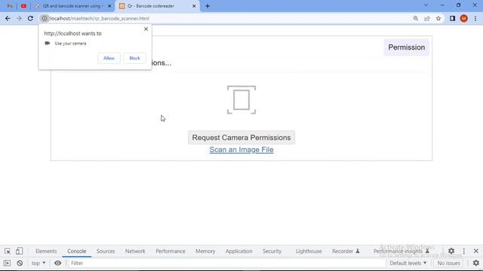Select the Console tab in DevTools
The width and height of the screenshot is (483, 271).
[77, 251]
